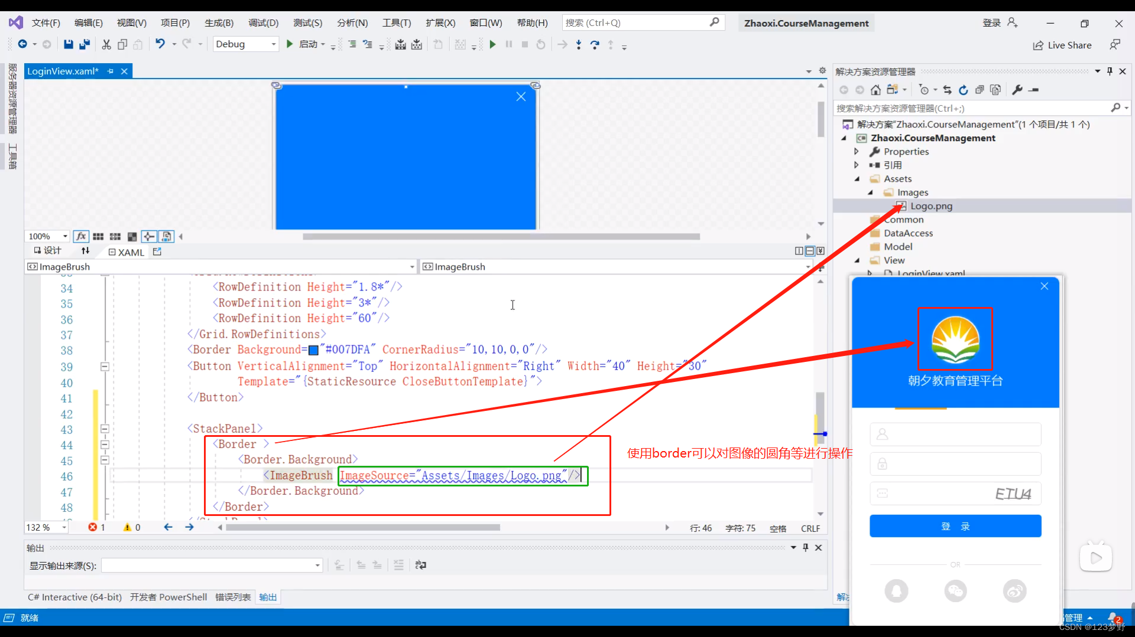Click the Step Over debug icon
This screenshot has width=1135, height=637.
click(x=595, y=44)
